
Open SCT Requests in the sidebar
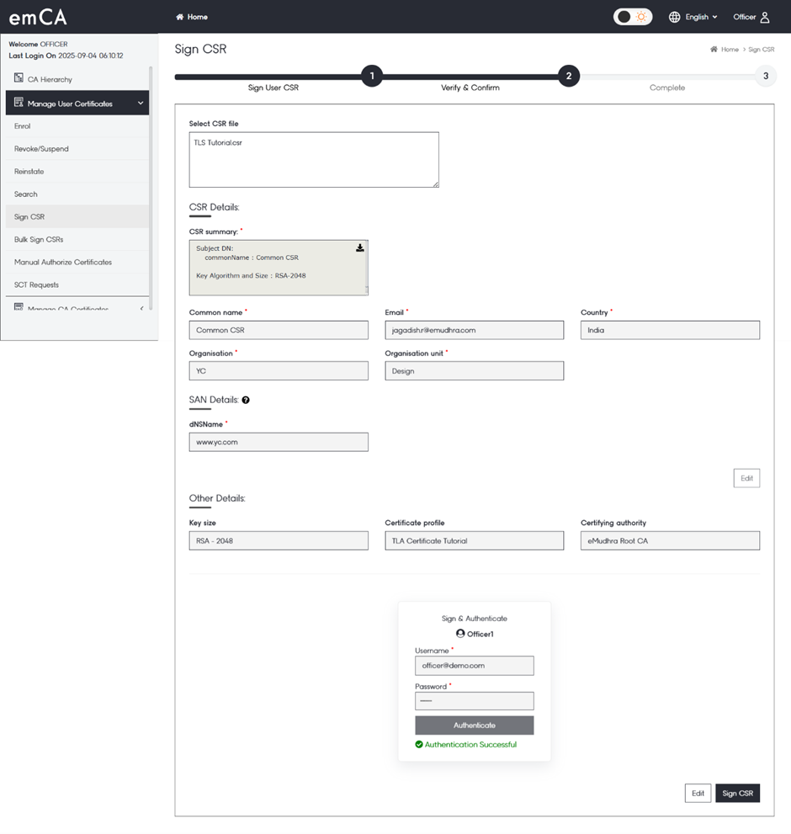[x=36, y=285]
